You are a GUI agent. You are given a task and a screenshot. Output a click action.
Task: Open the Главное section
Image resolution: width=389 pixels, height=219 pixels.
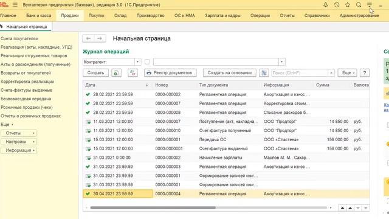point(8,15)
